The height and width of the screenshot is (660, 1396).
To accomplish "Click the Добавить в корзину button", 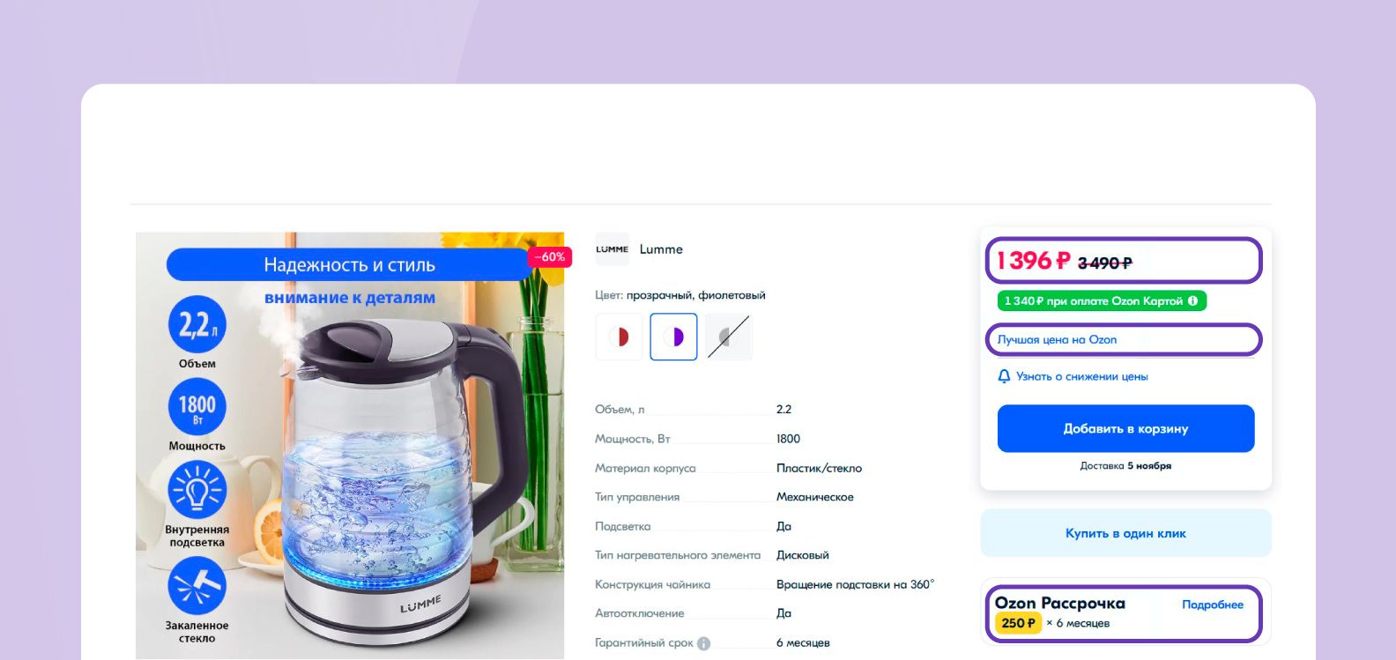I will coord(1125,428).
